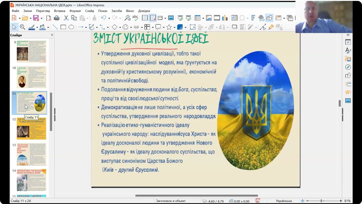Image resolution: width=362 pixels, height=204 pixels.
Task: Open sidebar settings hamburger menu
Action: point(348,35)
